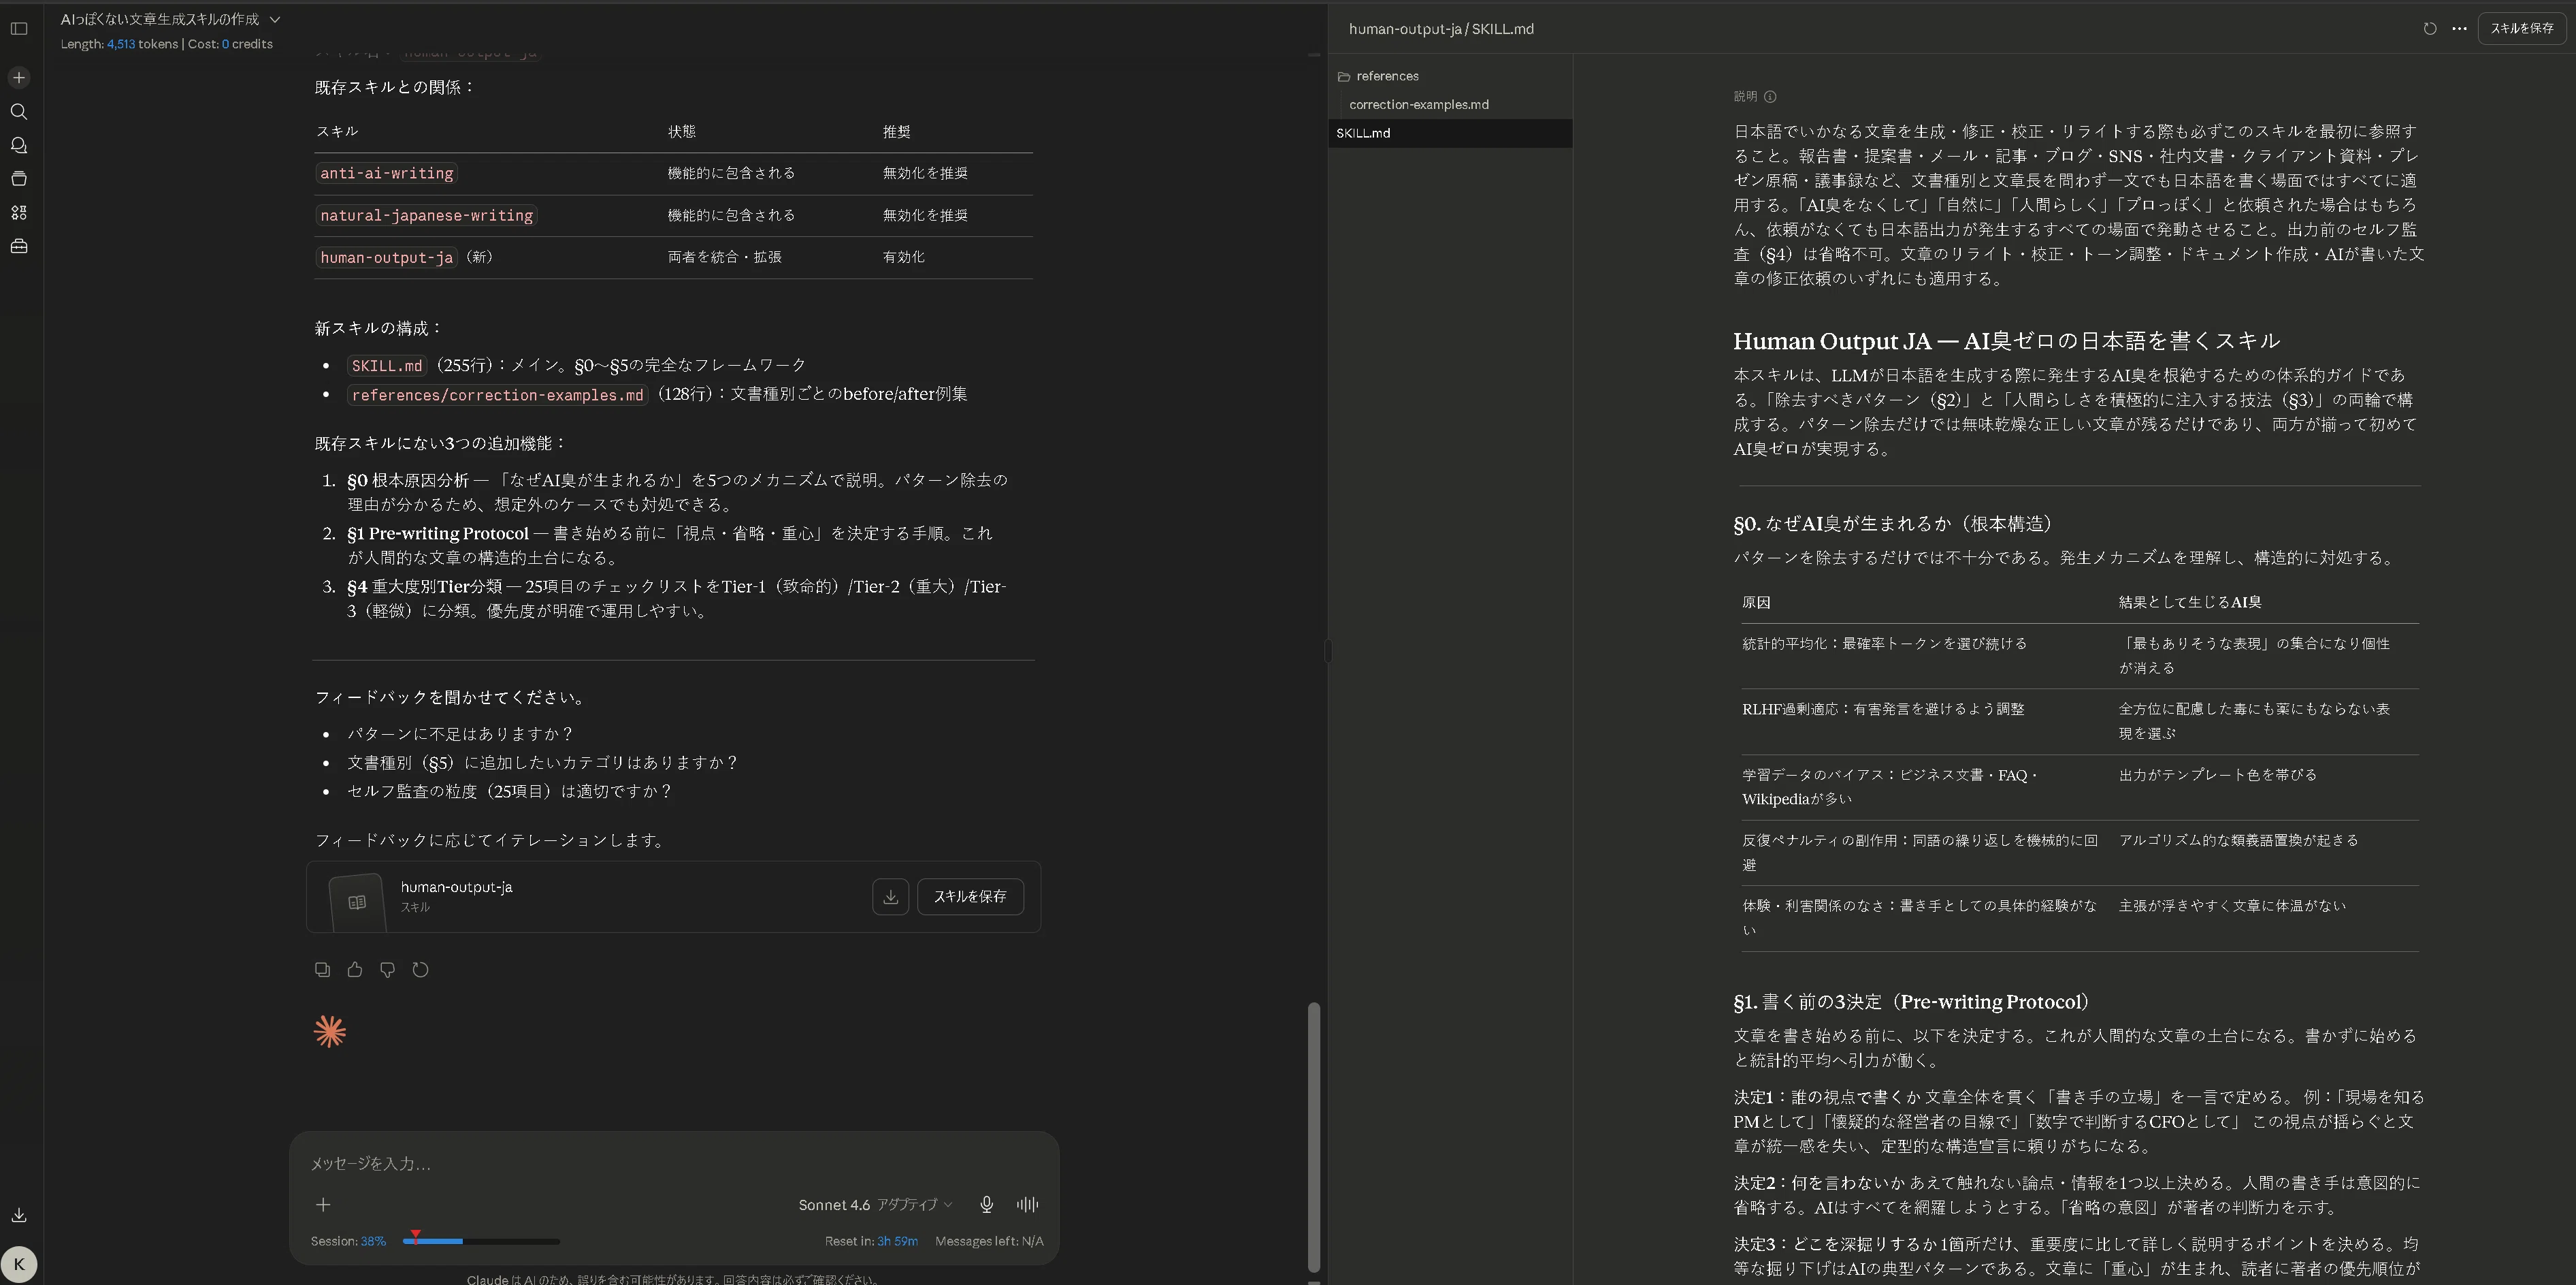Image resolution: width=2576 pixels, height=1285 pixels.
Task: Click the 'human-output-ja / SKILL.md' preview title
Action: [1441, 29]
